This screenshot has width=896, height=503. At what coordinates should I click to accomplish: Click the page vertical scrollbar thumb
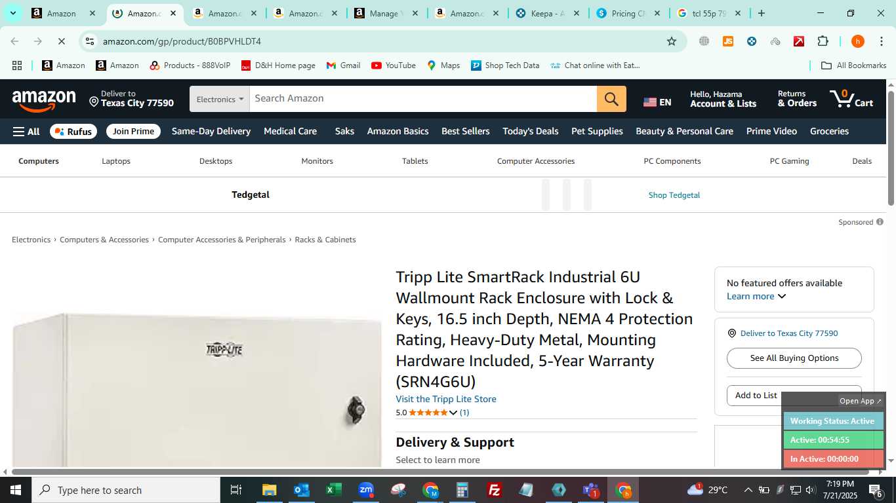pyautogui.click(x=891, y=148)
